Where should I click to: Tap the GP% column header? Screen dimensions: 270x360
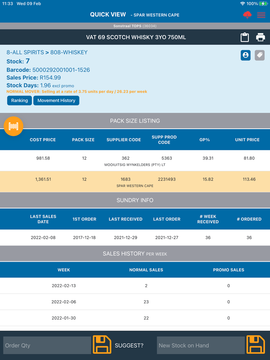pyautogui.click(x=204, y=140)
